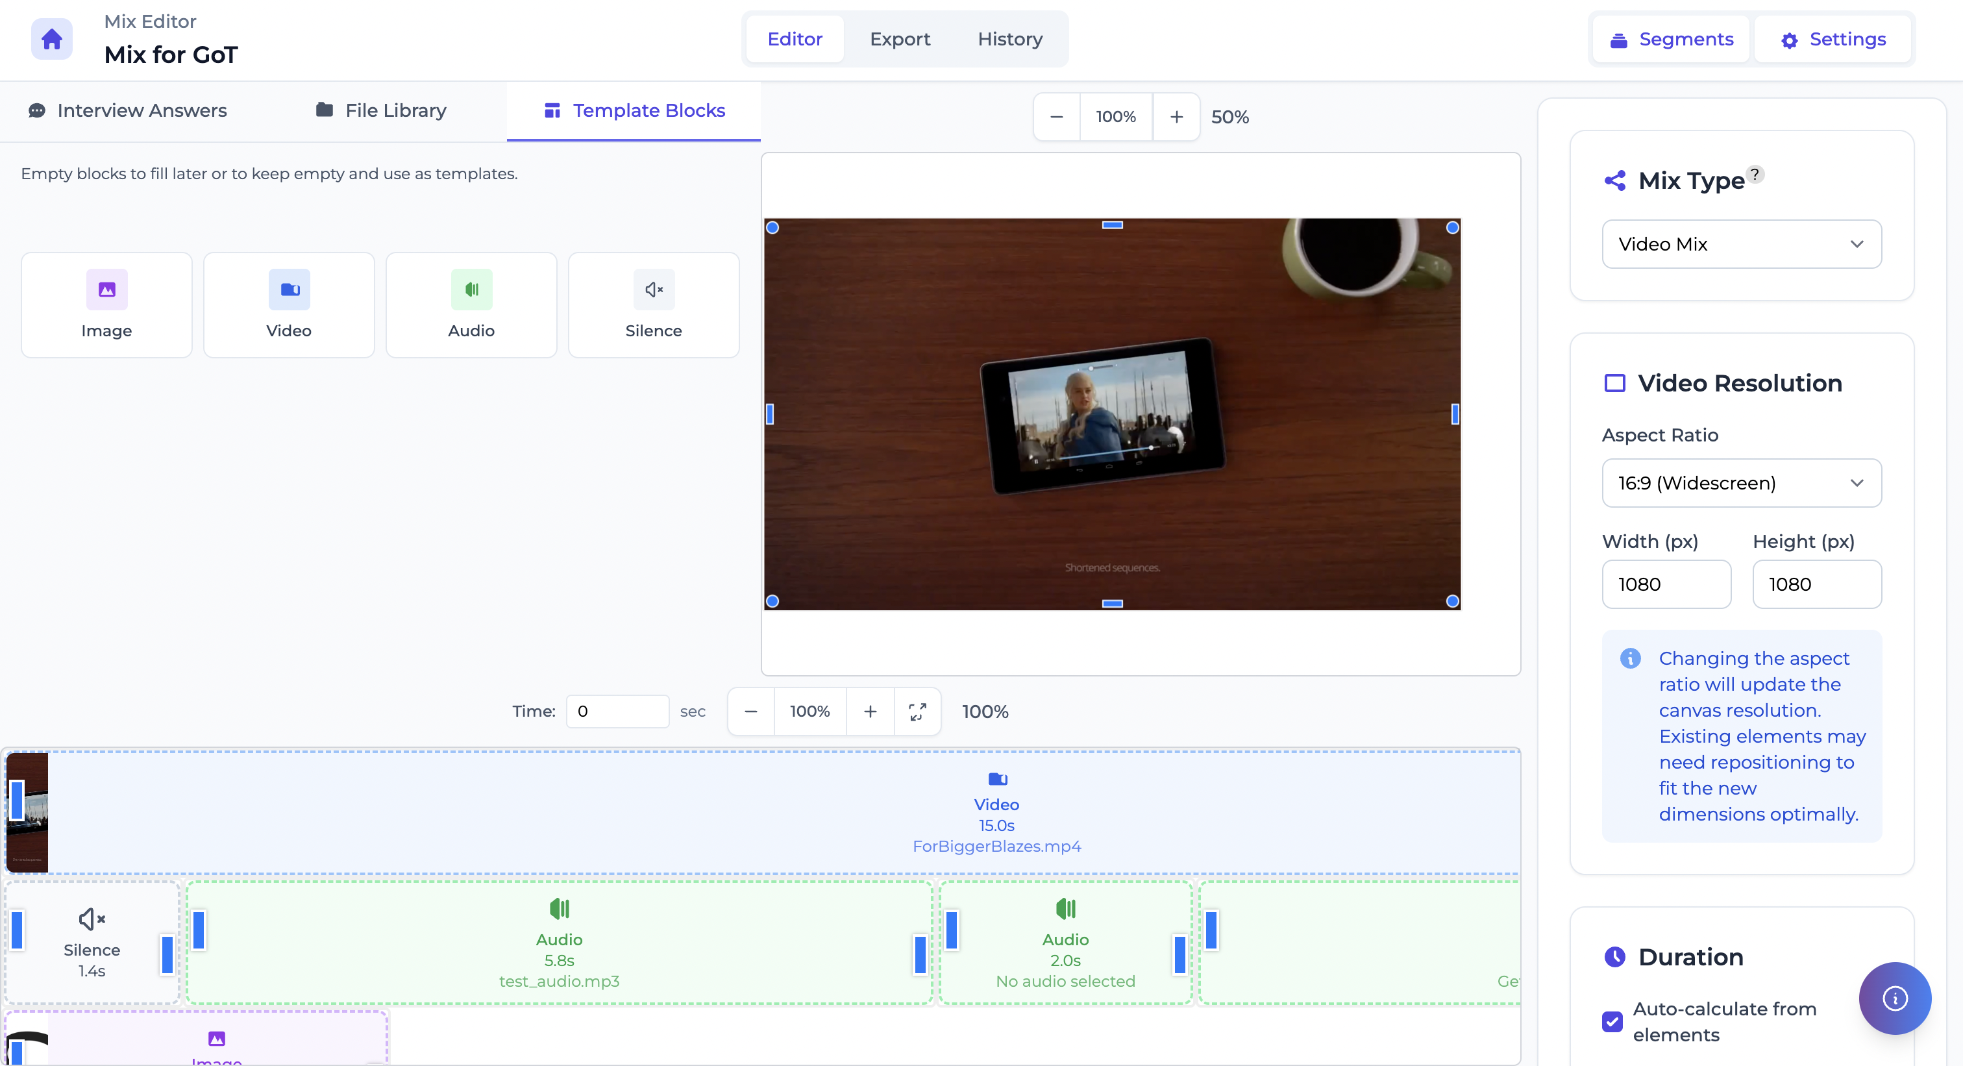Open the Settings button
Screen dimensions: 1963x1066
(1833, 39)
